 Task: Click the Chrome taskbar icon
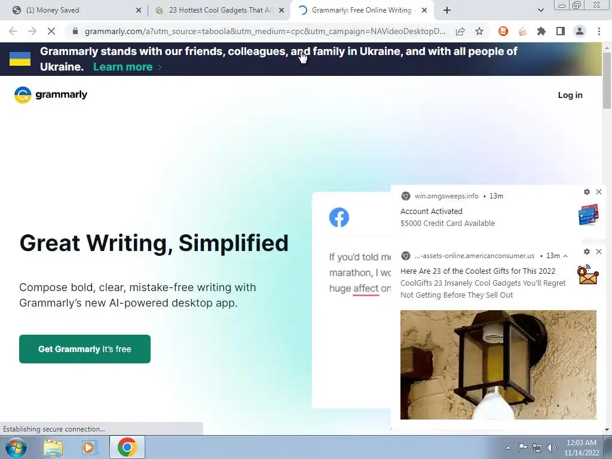pos(127,447)
